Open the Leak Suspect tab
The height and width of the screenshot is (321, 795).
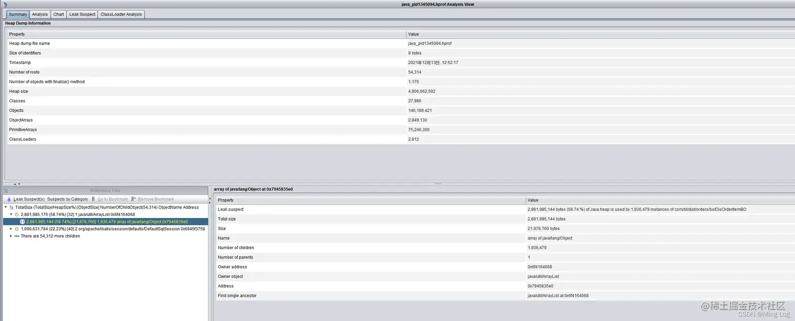click(x=82, y=14)
